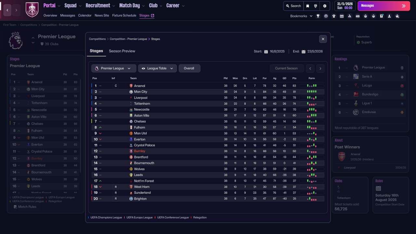
Task: Open the Match Day dropdown menu
Action: point(132,6)
